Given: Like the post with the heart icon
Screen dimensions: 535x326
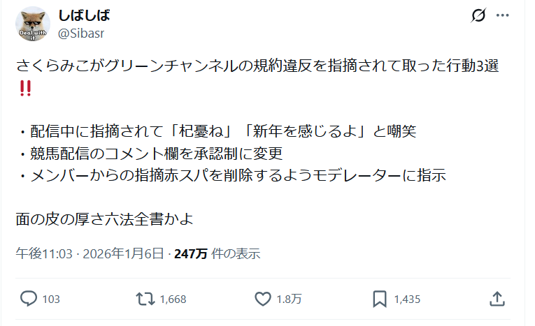Looking at the screenshot, I should click(263, 299).
